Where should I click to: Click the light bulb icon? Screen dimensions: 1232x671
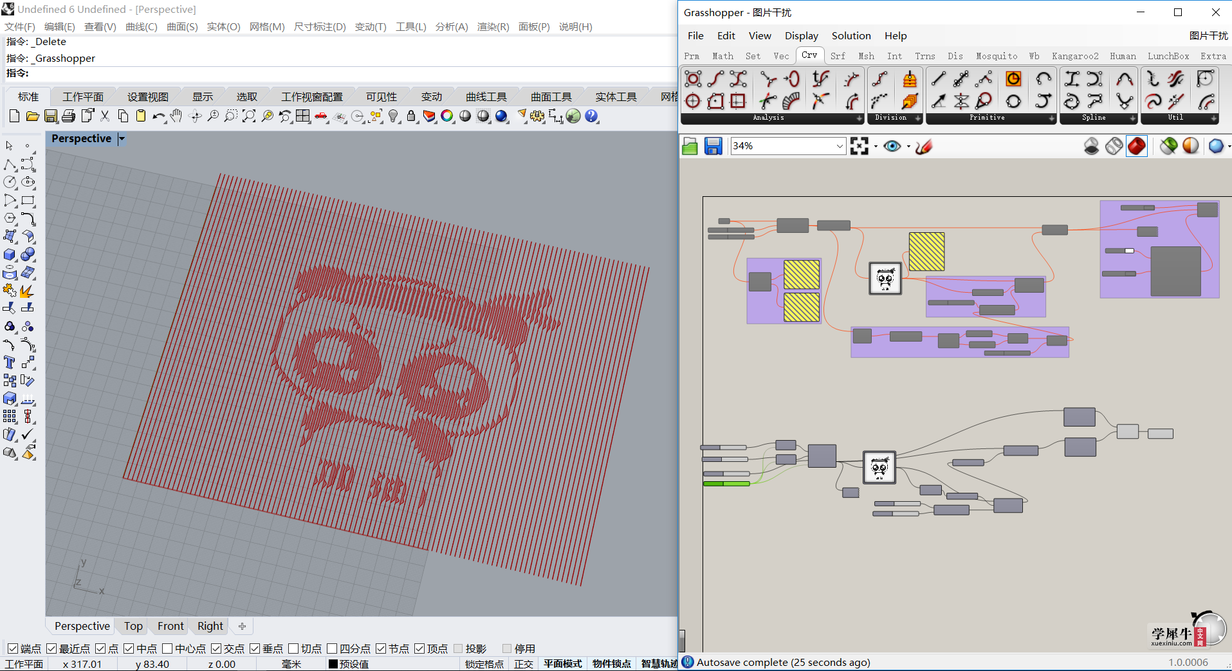point(393,116)
